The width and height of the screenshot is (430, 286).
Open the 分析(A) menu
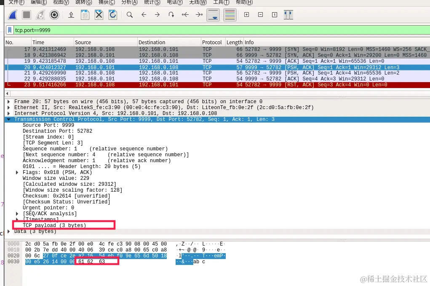129,2
